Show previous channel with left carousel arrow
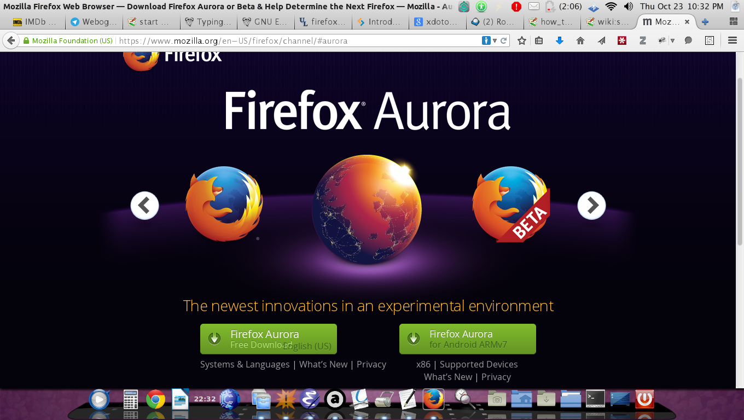The width and height of the screenshot is (744, 420). (x=144, y=205)
